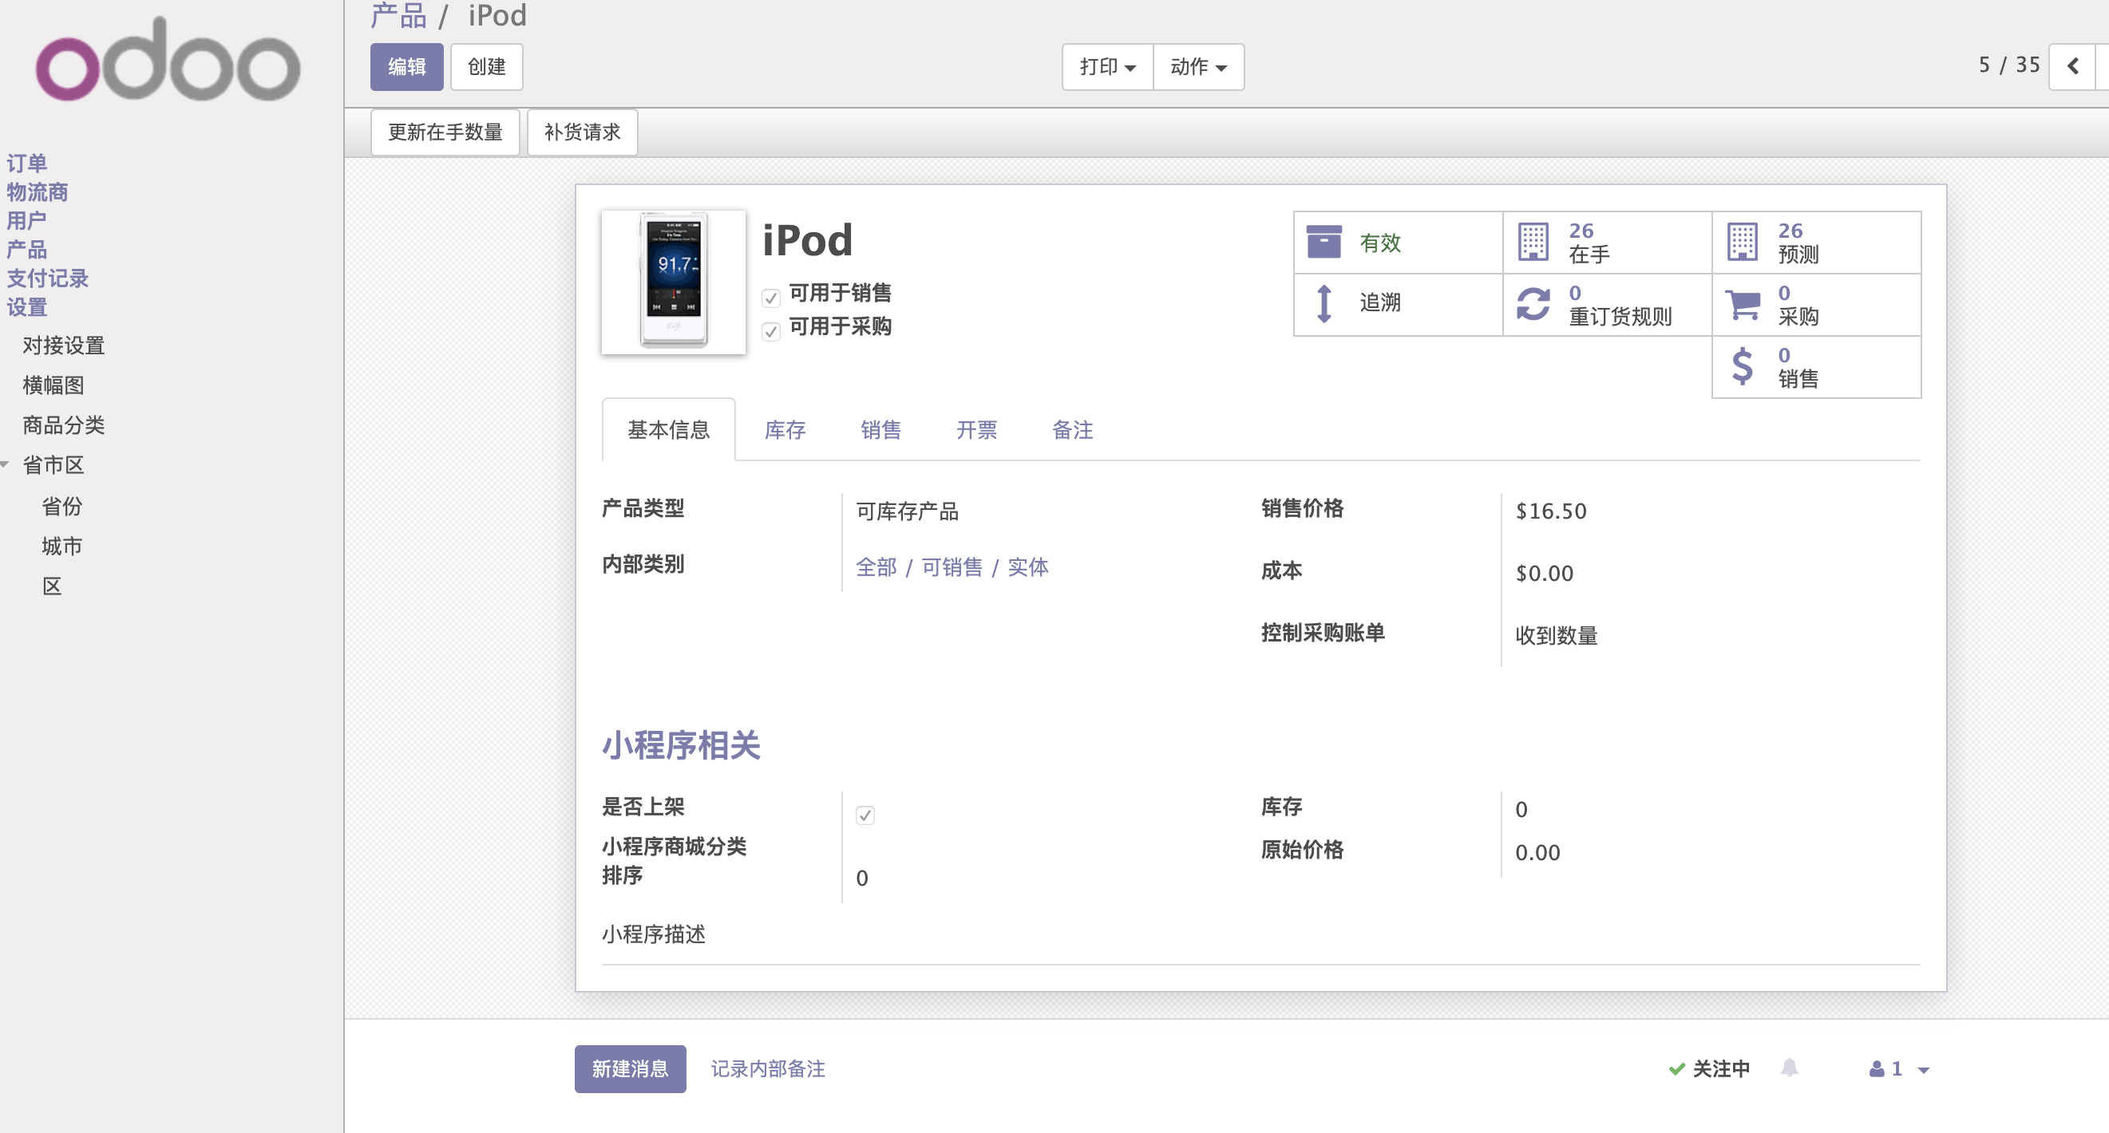Image resolution: width=2109 pixels, height=1133 pixels.
Task: Toggle the 可用于采购 checkbox
Action: 770,331
